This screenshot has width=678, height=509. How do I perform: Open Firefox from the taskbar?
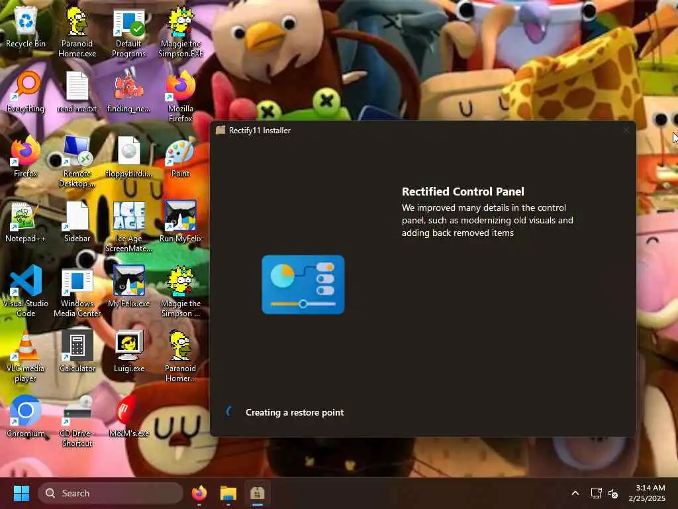(199, 493)
